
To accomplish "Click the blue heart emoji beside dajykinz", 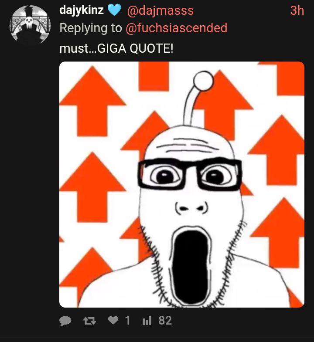I will tap(115, 10).
